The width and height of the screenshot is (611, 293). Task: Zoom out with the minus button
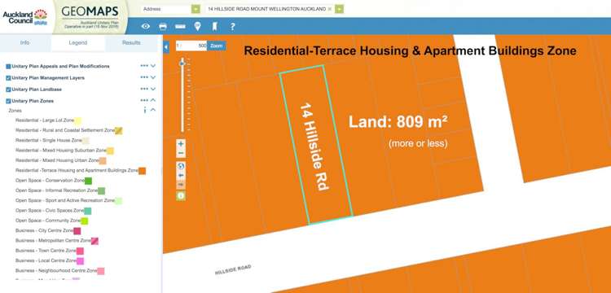181,153
